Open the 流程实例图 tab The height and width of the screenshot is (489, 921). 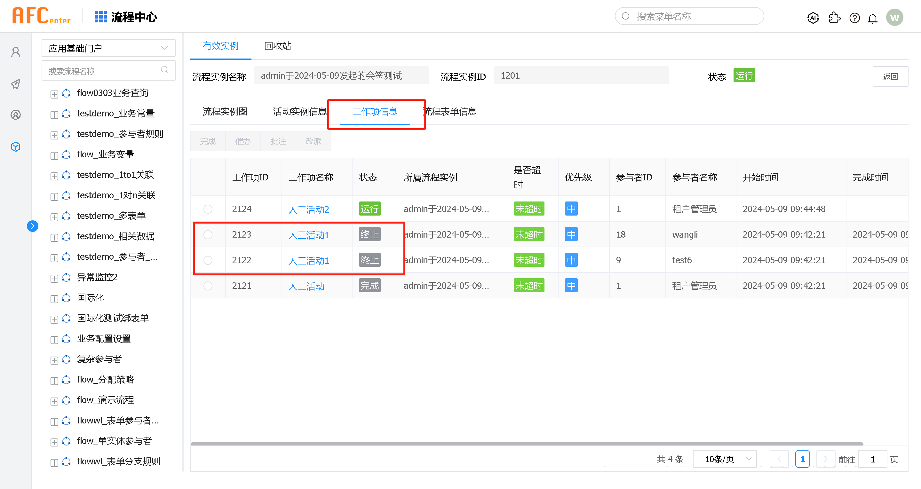point(225,112)
